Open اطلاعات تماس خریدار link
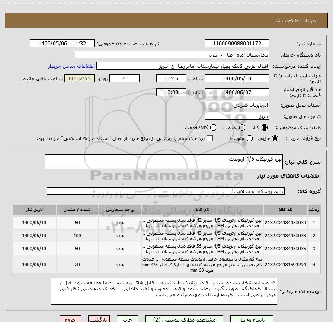This screenshot has width=333, height=322. click(71, 66)
